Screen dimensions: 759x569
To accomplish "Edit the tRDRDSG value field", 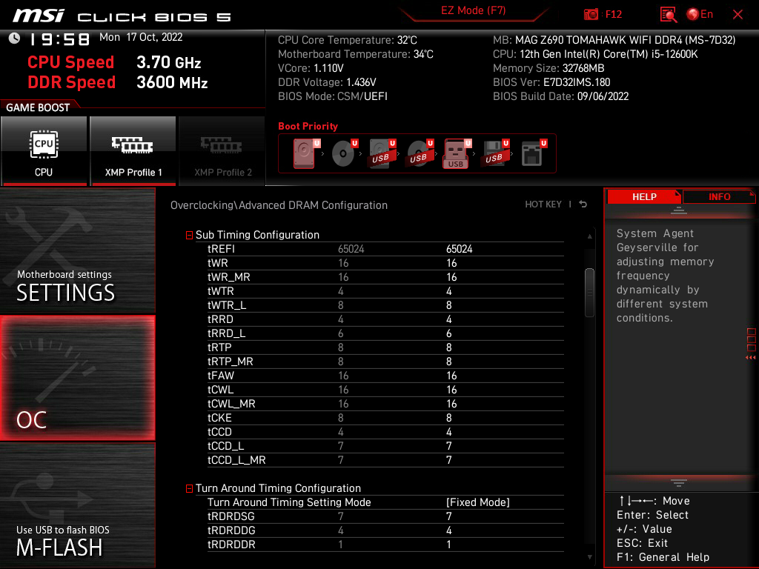I will click(x=449, y=516).
